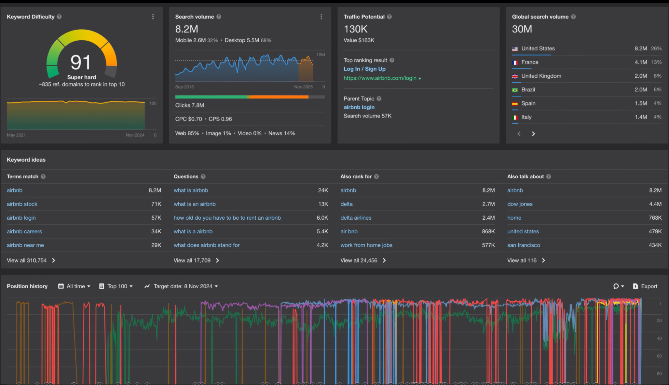Go to next countries page arrow
The height and width of the screenshot is (385, 669).
pos(533,134)
